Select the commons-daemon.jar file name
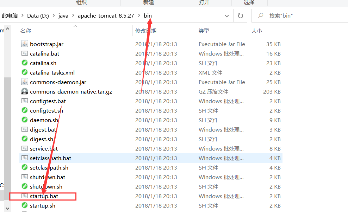Viewport: 348px width, 222px height. pos(58,82)
